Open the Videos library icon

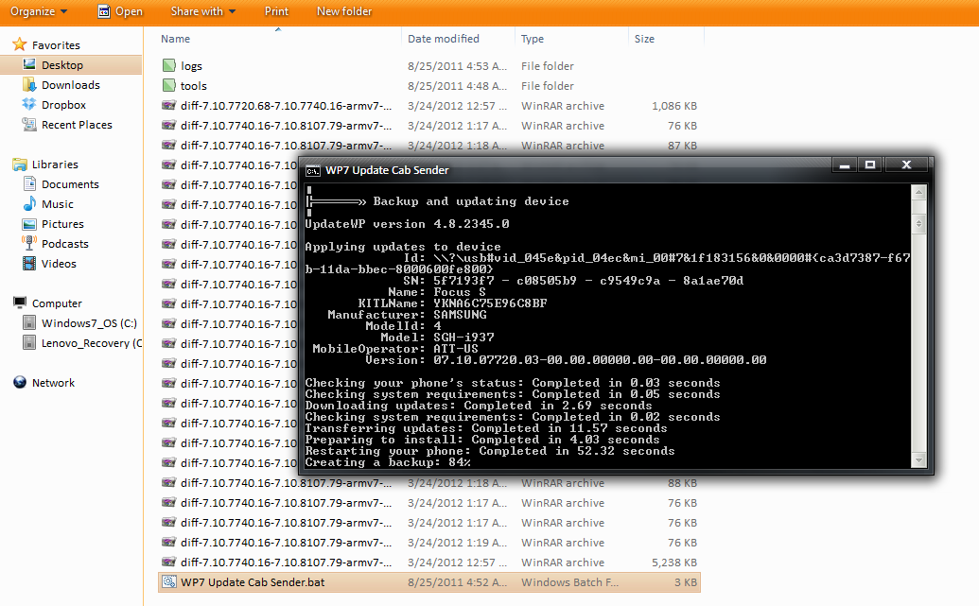[29, 264]
